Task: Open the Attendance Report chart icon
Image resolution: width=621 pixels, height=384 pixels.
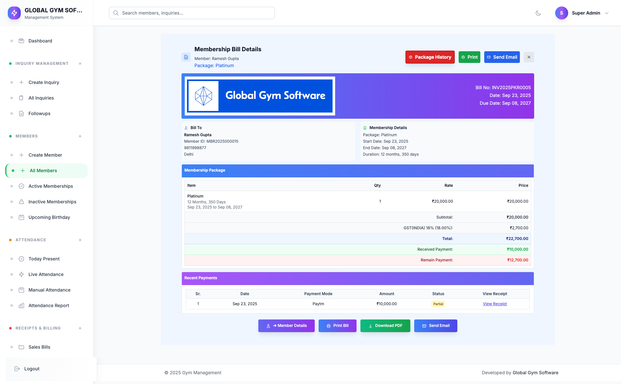Action: point(21,306)
